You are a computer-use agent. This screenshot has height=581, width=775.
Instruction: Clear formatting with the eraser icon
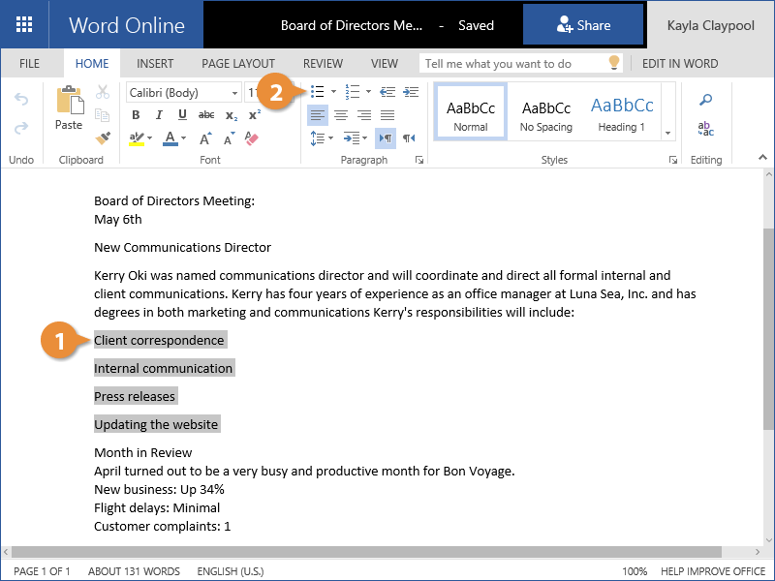253,138
